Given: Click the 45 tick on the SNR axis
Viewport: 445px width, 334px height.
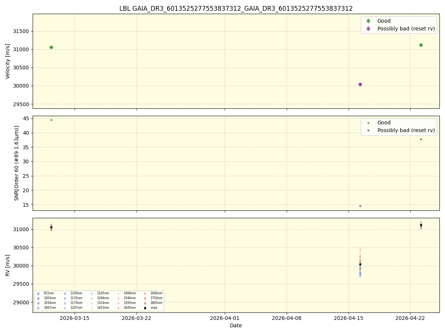Looking at the screenshot, I should click(x=27, y=119).
